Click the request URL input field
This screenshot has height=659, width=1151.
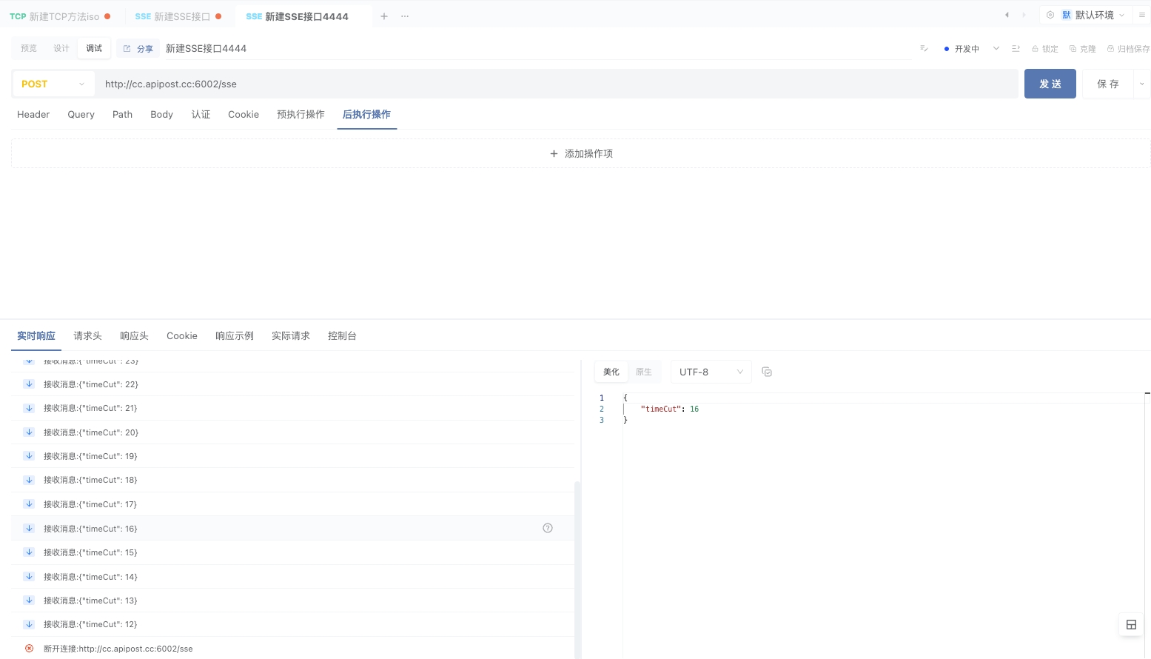pos(557,84)
